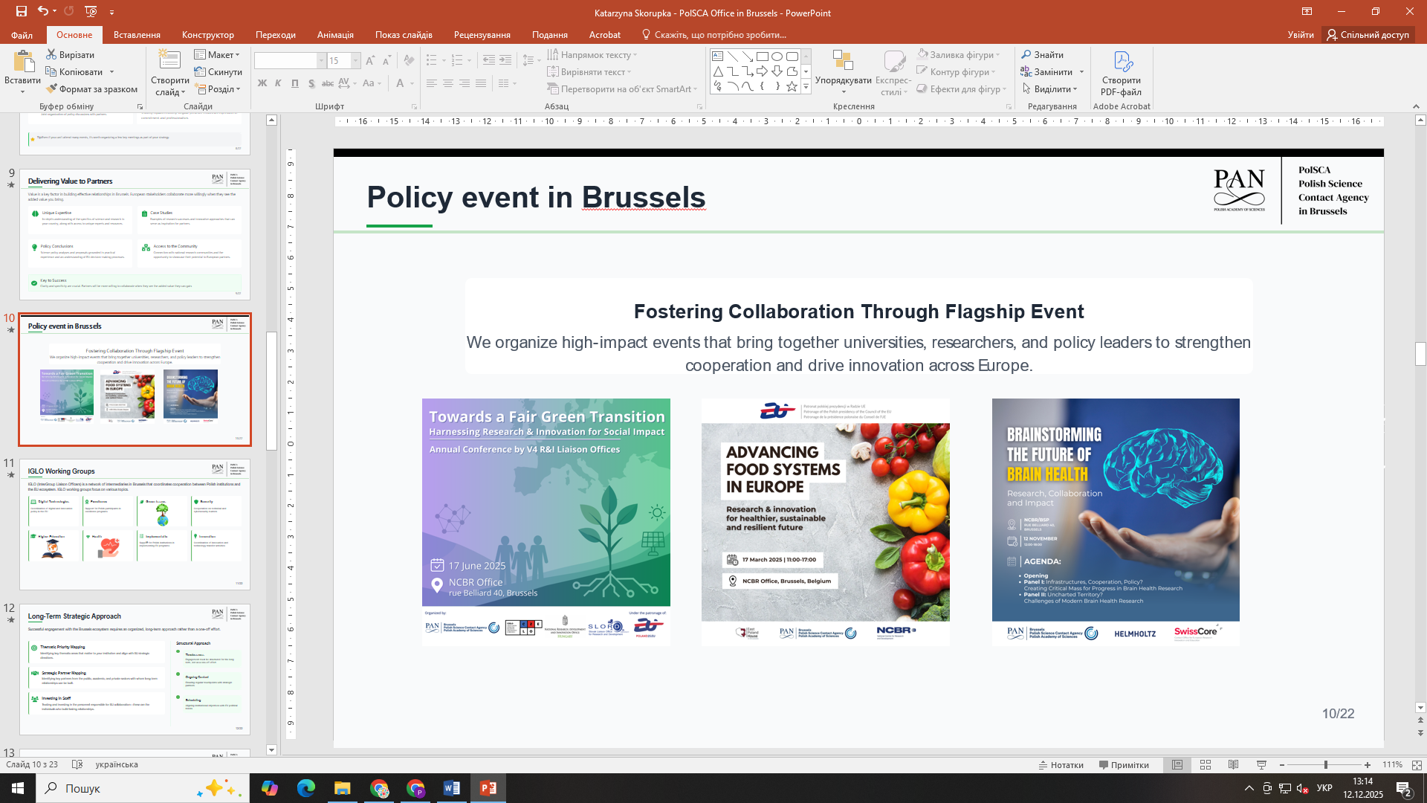Open the Конструктор ribbon tab
1427x803 pixels.
[207, 35]
